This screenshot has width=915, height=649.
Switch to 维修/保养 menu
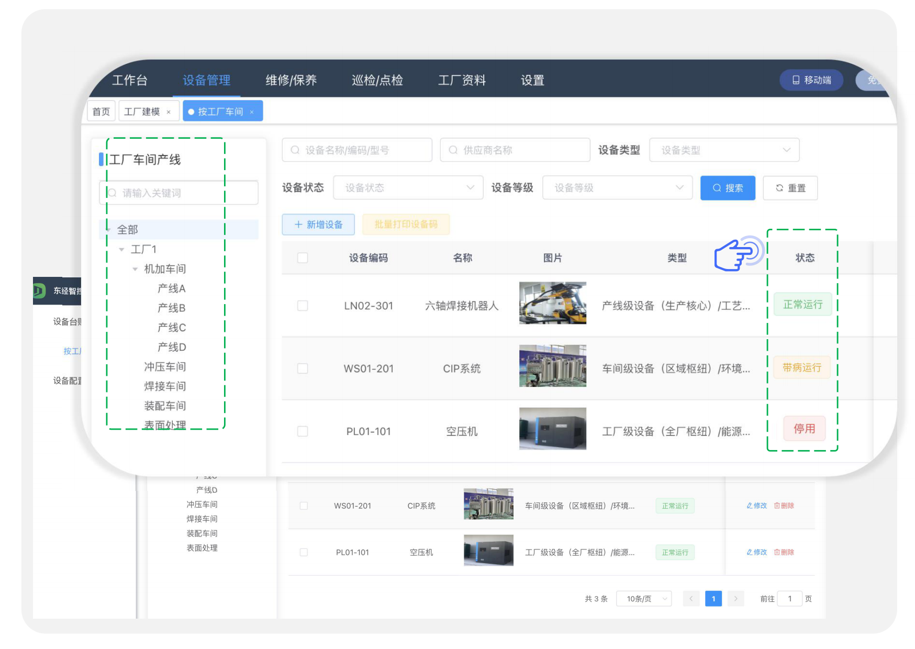291,80
